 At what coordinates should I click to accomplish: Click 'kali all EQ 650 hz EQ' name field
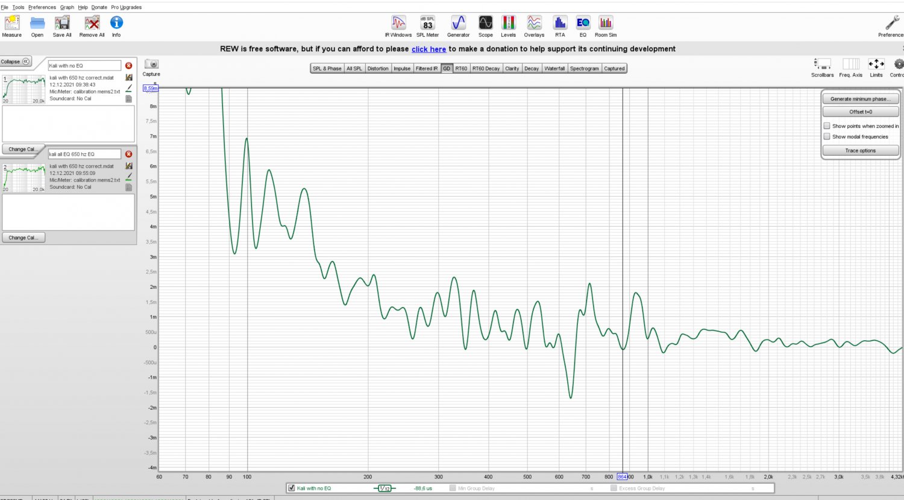[84, 154]
